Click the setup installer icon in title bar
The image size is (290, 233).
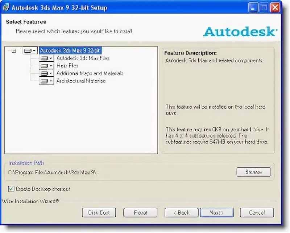6,8
